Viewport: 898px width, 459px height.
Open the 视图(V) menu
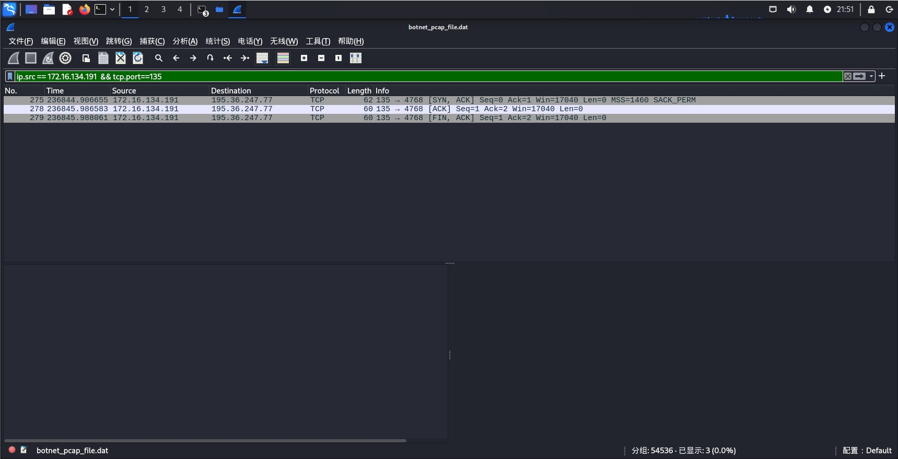[x=86, y=41]
